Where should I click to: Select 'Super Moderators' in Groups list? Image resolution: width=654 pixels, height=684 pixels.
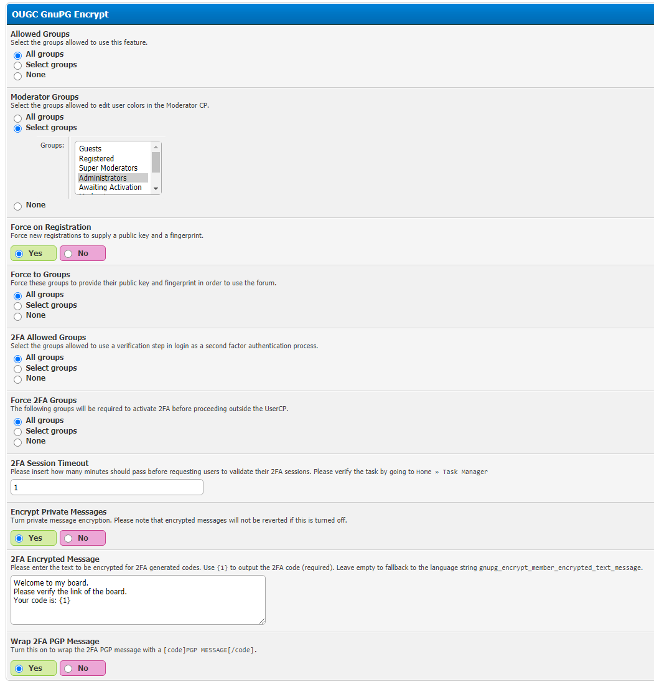(x=108, y=168)
